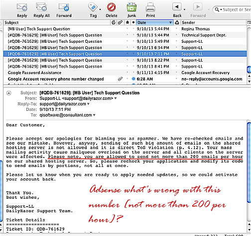Open the Tag toolbar icon
The image size is (251, 236).
[x=93, y=7]
